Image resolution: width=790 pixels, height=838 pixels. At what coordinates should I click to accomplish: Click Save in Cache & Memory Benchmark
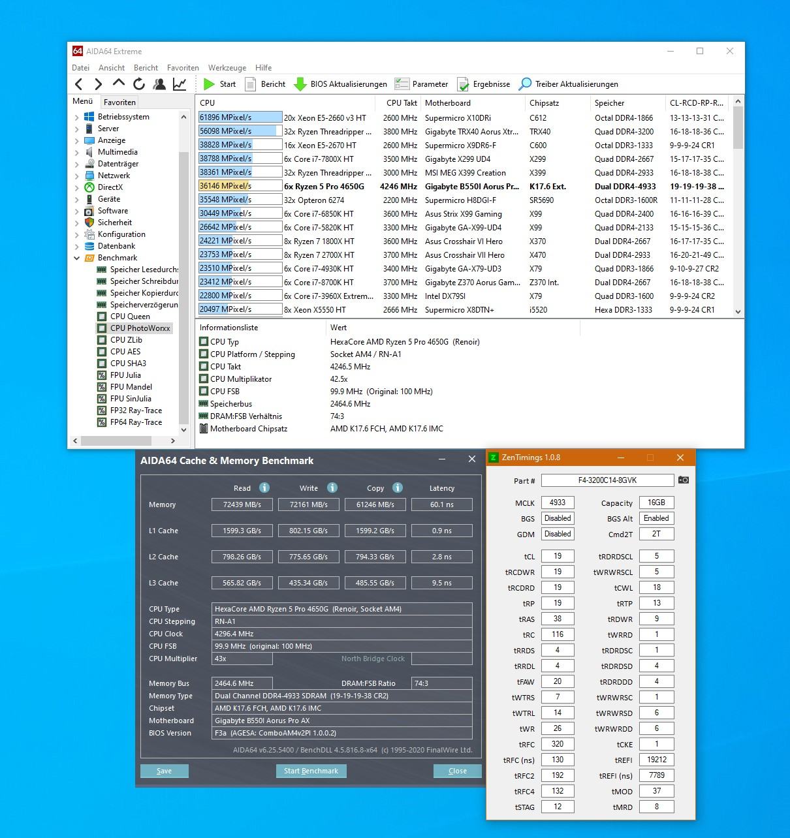pos(165,771)
